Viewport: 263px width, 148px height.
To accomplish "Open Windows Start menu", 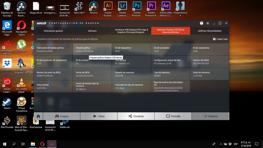I will (x=4, y=144).
